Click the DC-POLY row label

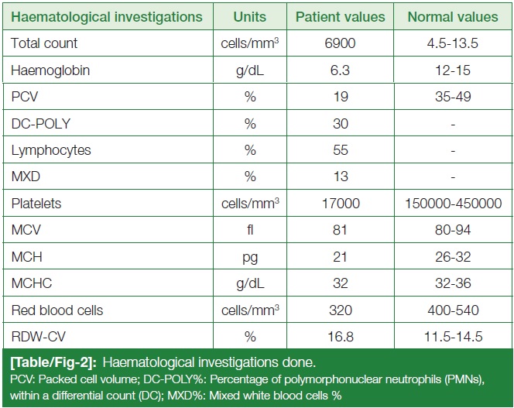41,124
